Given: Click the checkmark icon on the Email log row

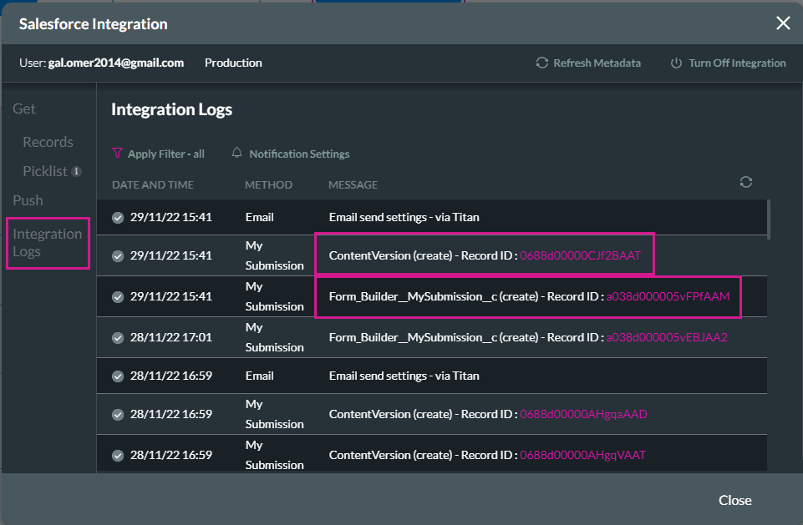Looking at the screenshot, I should click(x=119, y=217).
